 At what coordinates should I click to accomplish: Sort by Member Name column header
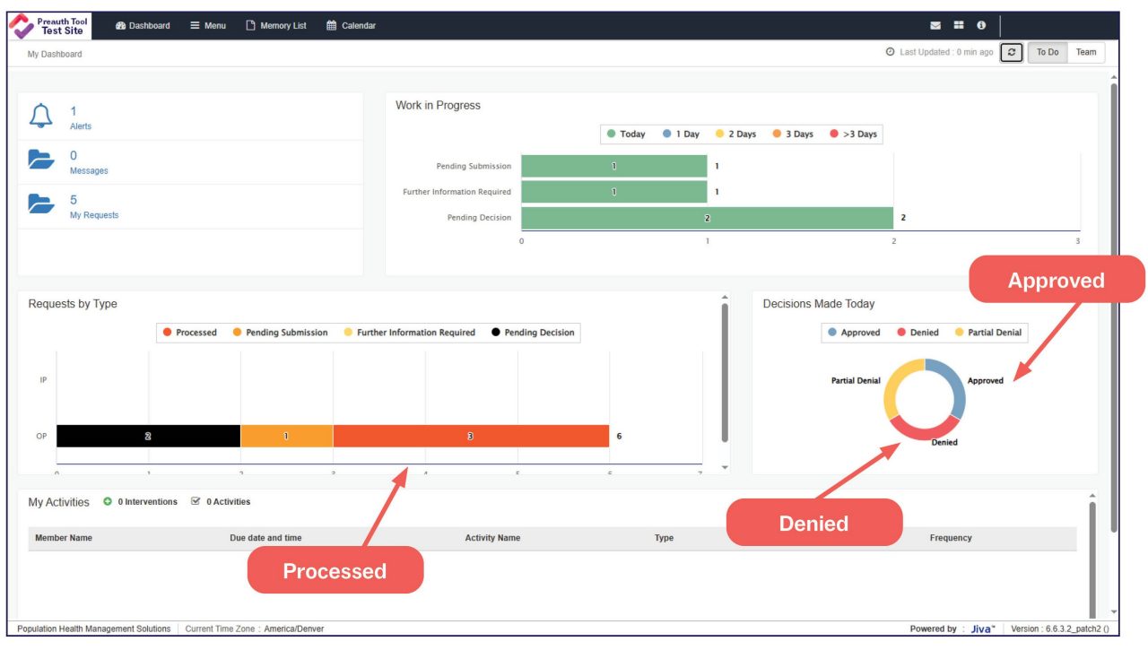pos(64,538)
